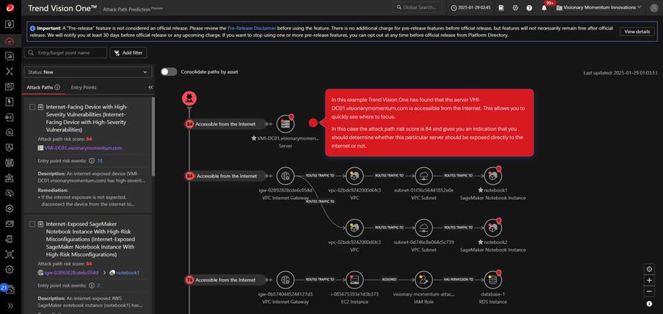Click the 2025-01-29 02:45 time display
This screenshot has width=663, height=314.
tap(472, 8)
